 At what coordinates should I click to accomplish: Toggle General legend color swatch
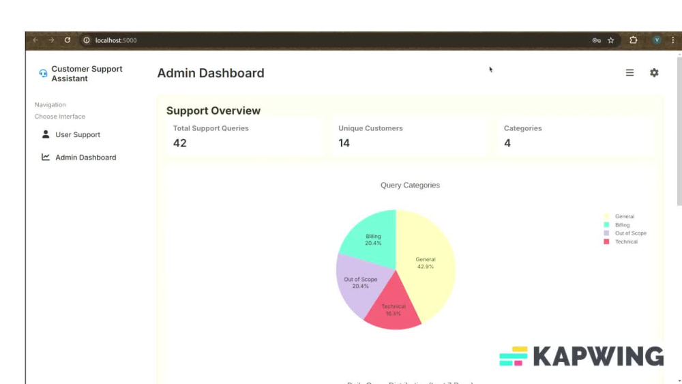606,216
